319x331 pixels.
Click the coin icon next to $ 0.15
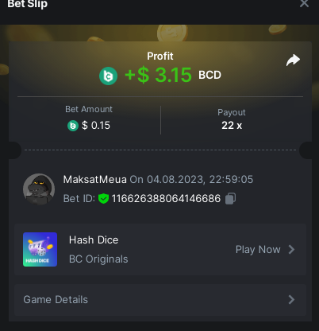coord(73,126)
